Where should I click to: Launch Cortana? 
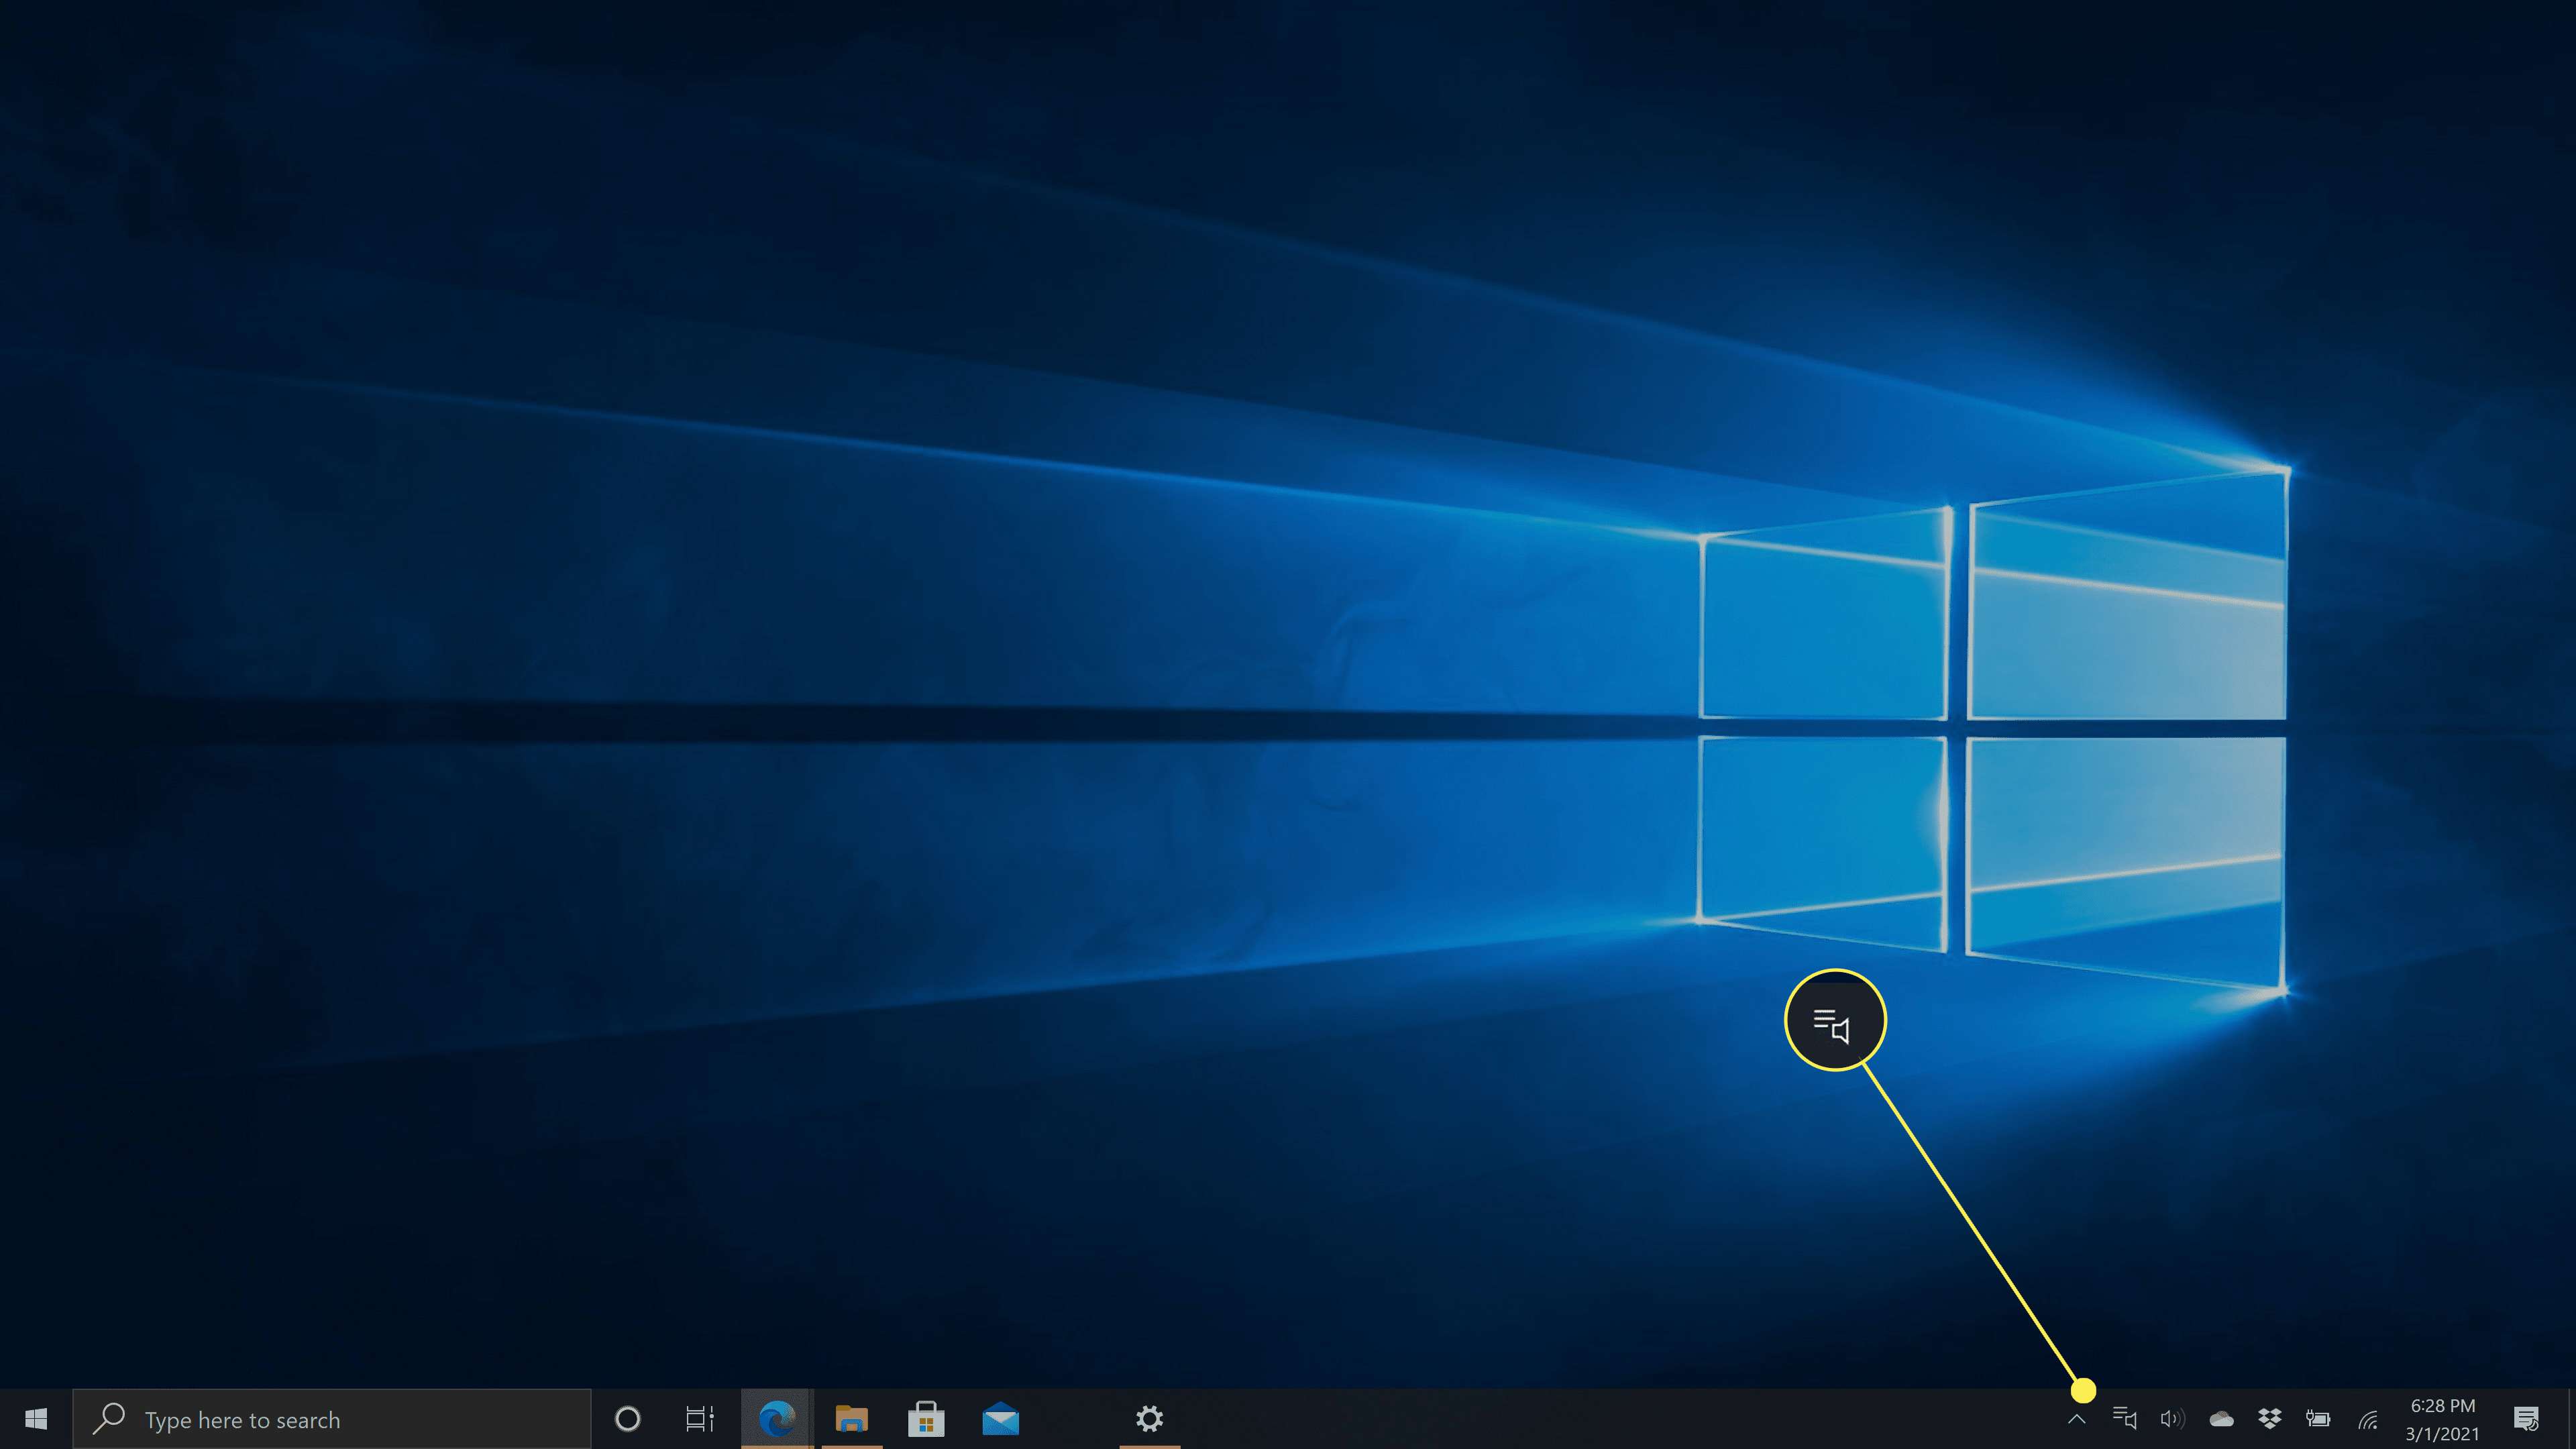[628, 1419]
